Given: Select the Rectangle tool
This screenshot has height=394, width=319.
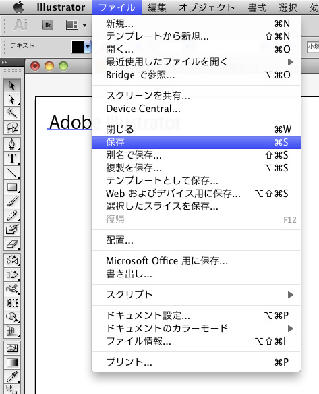Looking at the screenshot, I should click(x=12, y=187).
